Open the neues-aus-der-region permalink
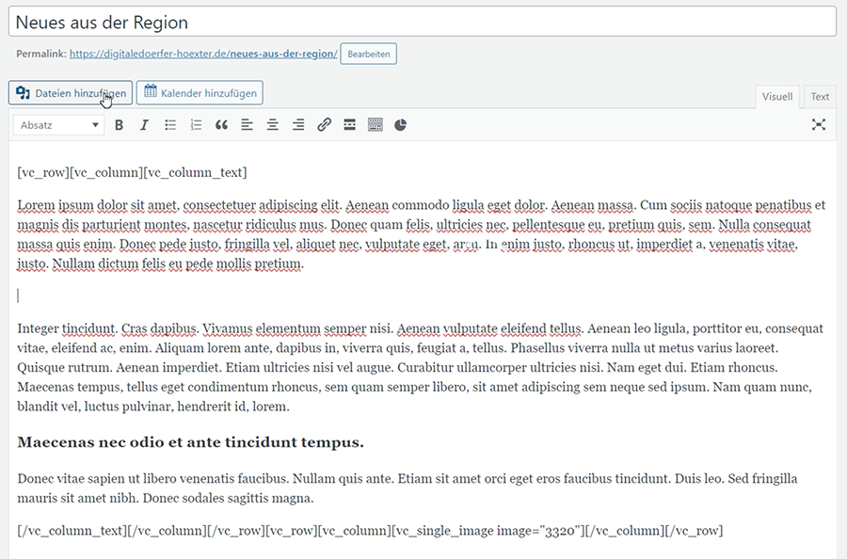The image size is (847, 559). pyautogui.click(x=202, y=54)
